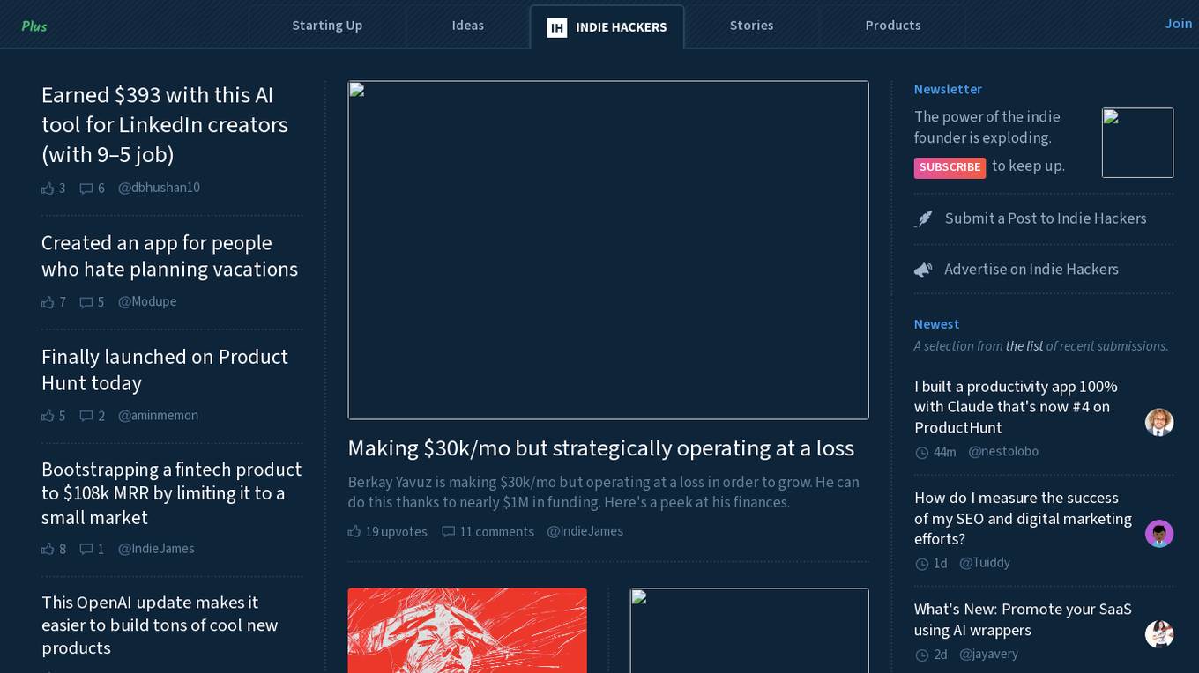The image size is (1199, 673).
Task: Open 'Bootstrapping a fintech product' post
Action: (x=171, y=493)
